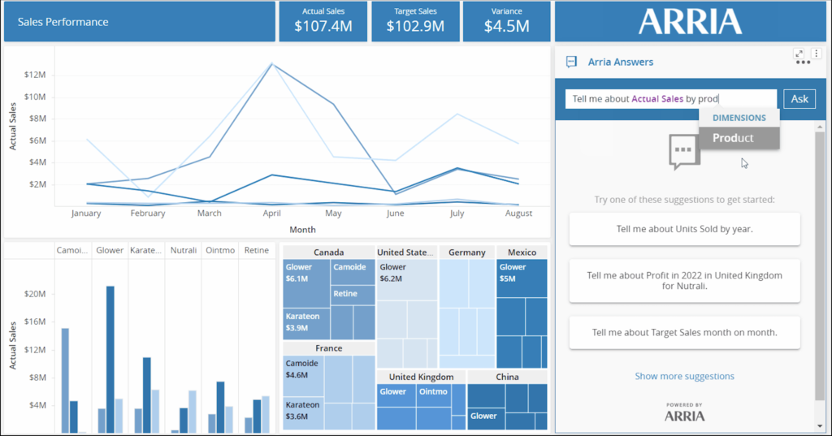Click the China treemap header
The image size is (832, 436).
pos(507,377)
